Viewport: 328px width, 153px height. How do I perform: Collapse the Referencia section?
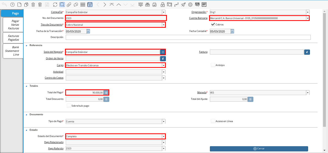tap(26, 45)
